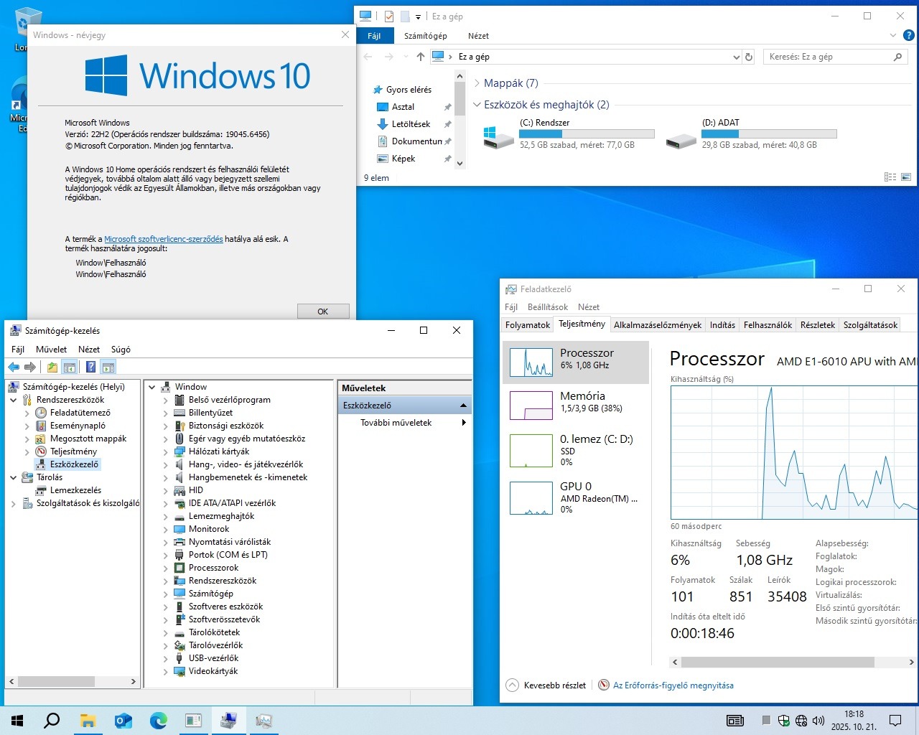Click the search magnifier in Explorer search box
The image size is (919, 735).
click(x=897, y=57)
